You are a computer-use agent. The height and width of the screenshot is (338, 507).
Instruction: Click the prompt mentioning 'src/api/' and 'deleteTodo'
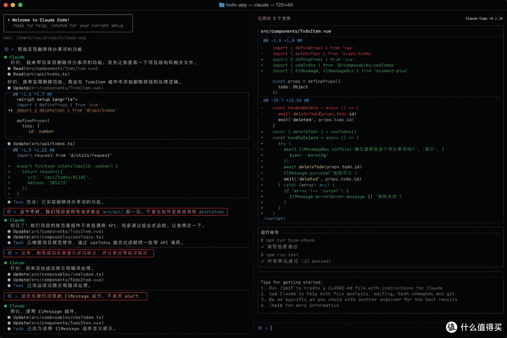115,212
